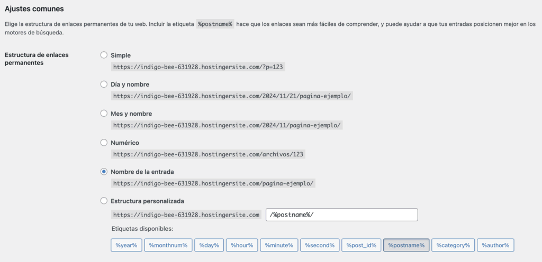Click the %postname% code in description
This screenshot has height=262, width=542.
pyautogui.click(x=215, y=24)
